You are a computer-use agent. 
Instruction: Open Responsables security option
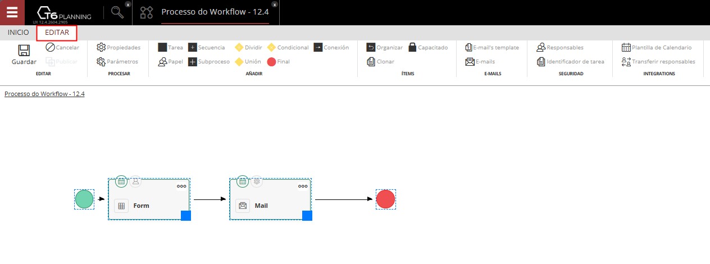point(560,48)
